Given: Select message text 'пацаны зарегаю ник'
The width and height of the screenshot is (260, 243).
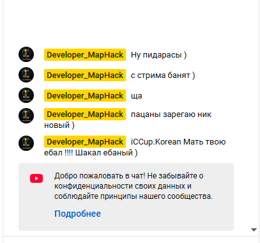Looking at the screenshot, I should pos(171,114).
